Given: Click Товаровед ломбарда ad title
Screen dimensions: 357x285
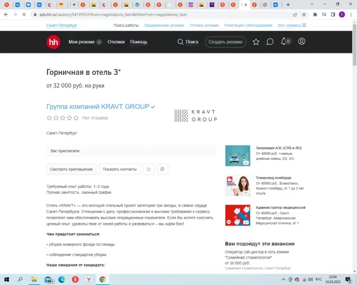Looking at the screenshot, I should click(273, 178).
